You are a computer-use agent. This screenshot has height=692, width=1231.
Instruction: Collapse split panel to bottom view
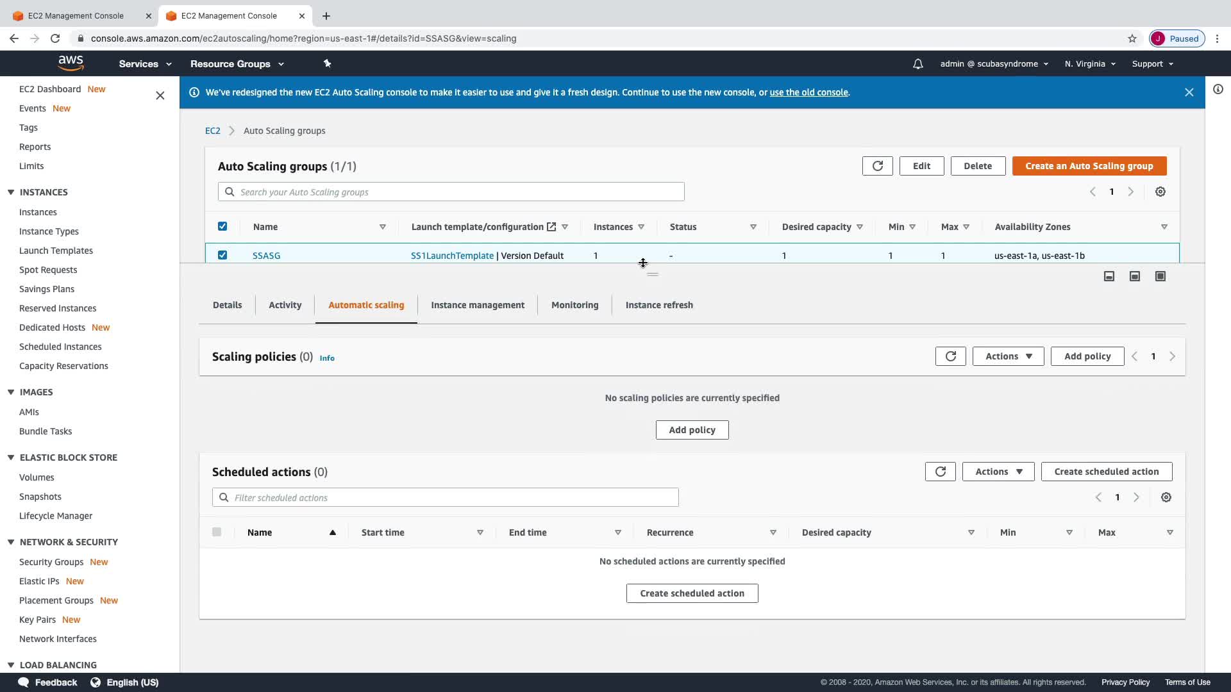[1109, 276]
